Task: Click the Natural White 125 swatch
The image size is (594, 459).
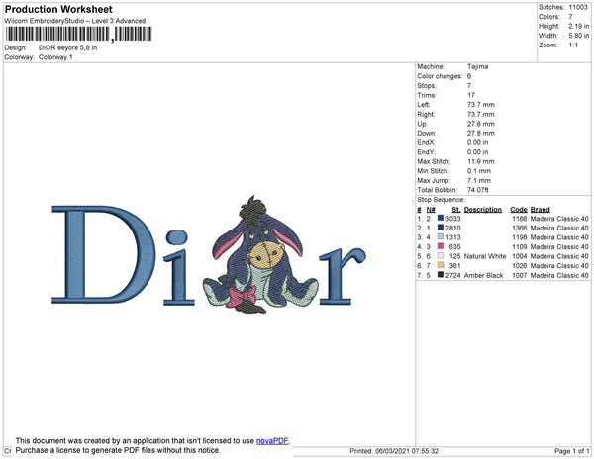Action: 441,256
